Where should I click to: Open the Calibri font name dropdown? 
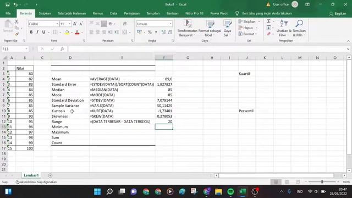click(57, 24)
